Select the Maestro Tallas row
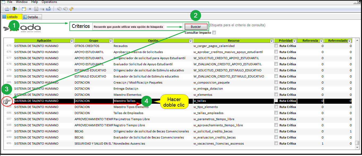Image resolution: width=362 pixels, height=156 pixels. 124,101
